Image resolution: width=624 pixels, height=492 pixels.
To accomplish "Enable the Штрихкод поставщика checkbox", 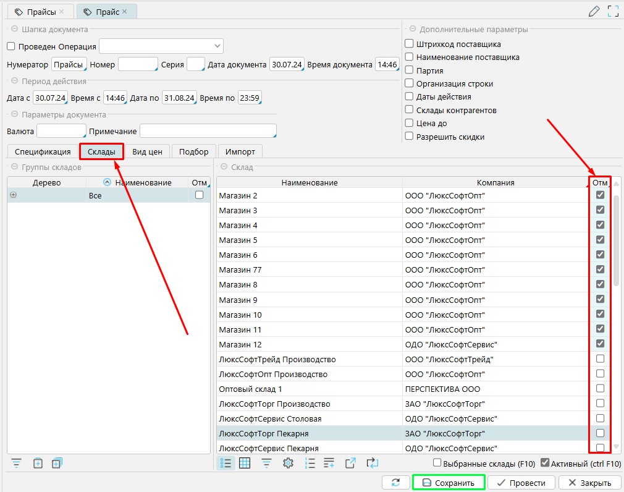I will 409,44.
